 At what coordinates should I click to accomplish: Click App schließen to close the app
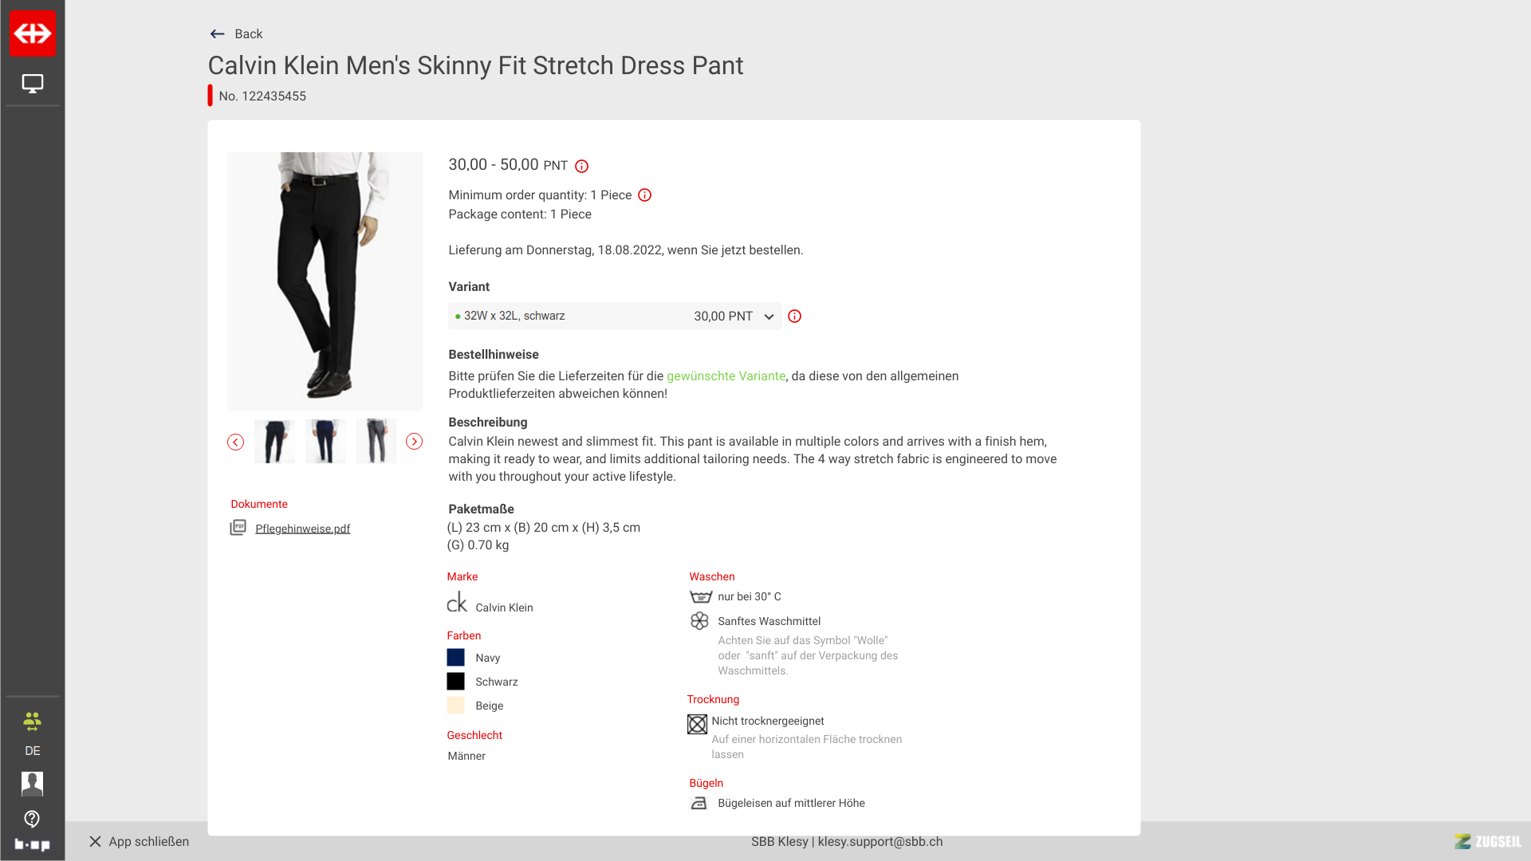(x=139, y=842)
